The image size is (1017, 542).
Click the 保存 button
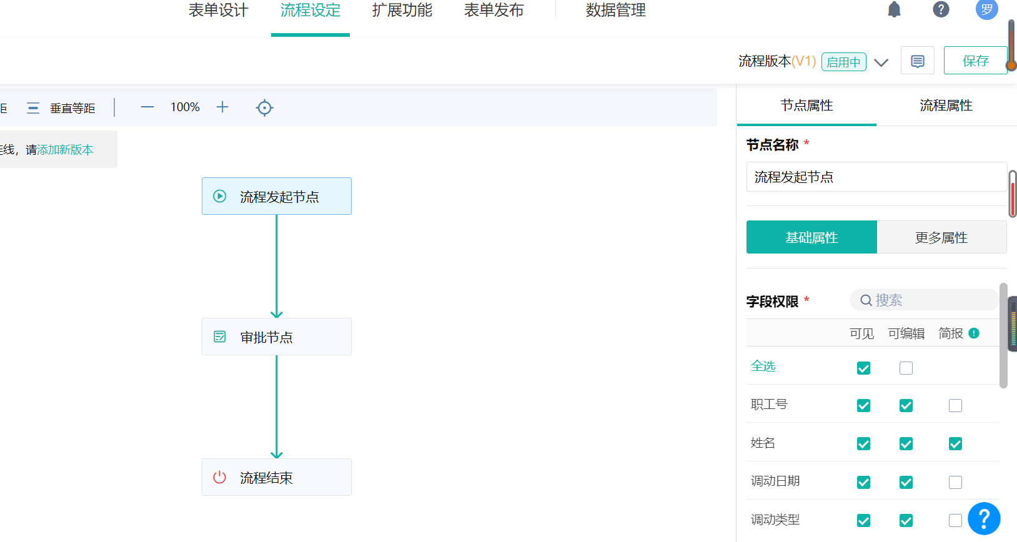pyautogui.click(x=975, y=61)
